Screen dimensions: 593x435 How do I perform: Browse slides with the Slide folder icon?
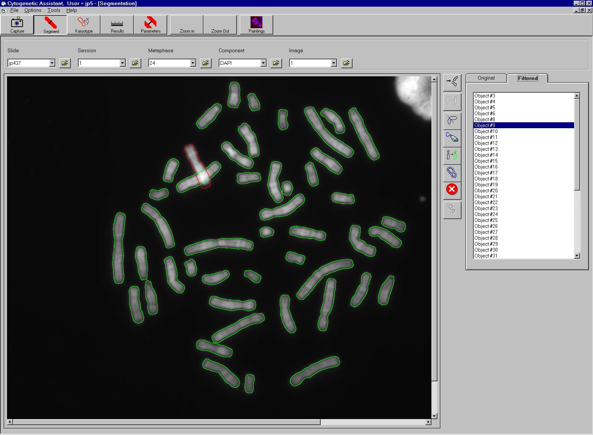click(65, 63)
